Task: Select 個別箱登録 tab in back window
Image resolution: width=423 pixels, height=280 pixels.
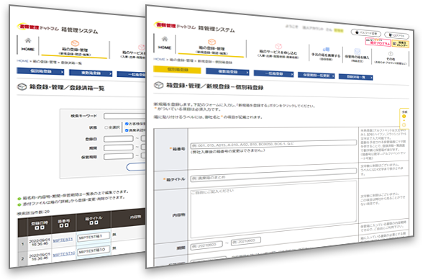Action: pyautogui.click(x=40, y=71)
